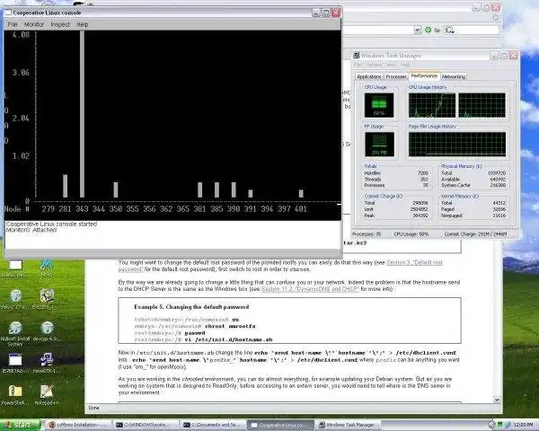Switch to Applications tab in Task Manager
539x431 pixels.
pyautogui.click(x=369, y=76)
